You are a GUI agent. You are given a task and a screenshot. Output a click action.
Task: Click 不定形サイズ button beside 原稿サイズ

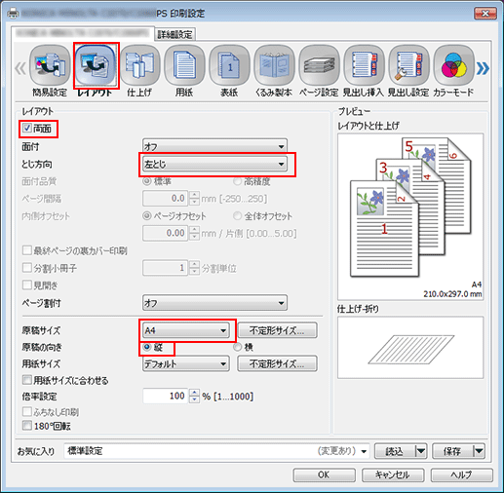(277, 330)
